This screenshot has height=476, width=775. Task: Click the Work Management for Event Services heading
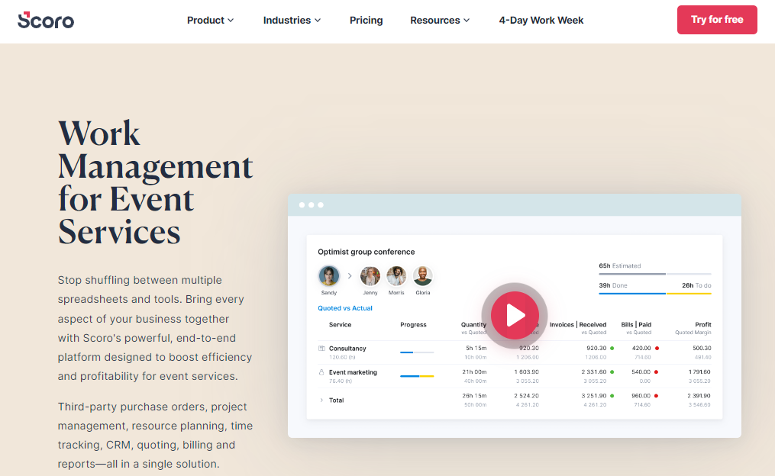click(x=155, y=182)
